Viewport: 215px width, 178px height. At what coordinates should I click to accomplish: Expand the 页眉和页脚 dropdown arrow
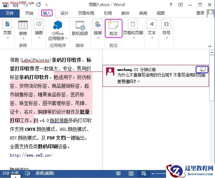134,38
